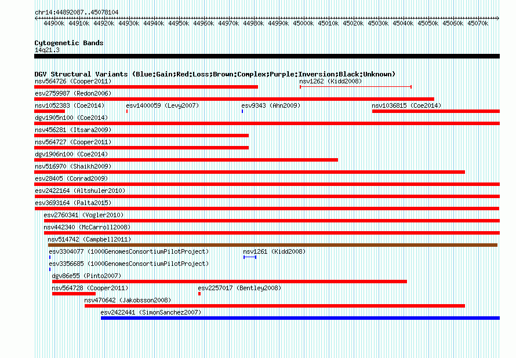Click the 44980k ruler tick label

[x=253, y=23]
